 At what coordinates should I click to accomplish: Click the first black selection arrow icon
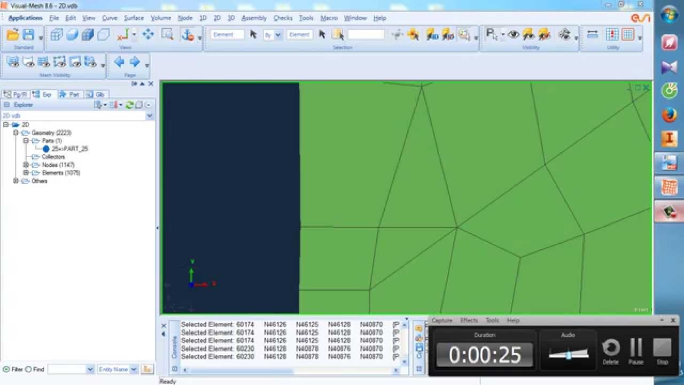pyautogui.click(x=253, y=34)
